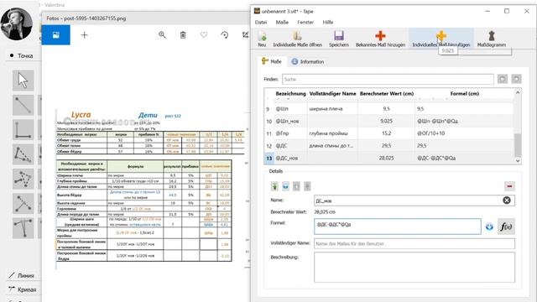The width and height of the screenshot is (537, 302).
Task: Click Bekanntes Maß hinzufügen red plus icon
Action: (x=380, y=35)
